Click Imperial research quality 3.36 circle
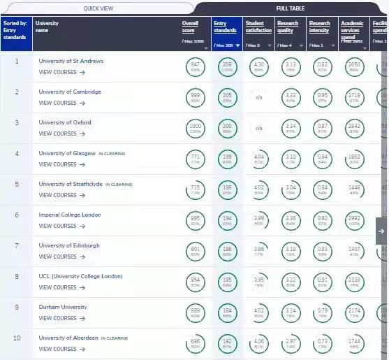Viewport: 389px width, 360px height. pos(291,221)
